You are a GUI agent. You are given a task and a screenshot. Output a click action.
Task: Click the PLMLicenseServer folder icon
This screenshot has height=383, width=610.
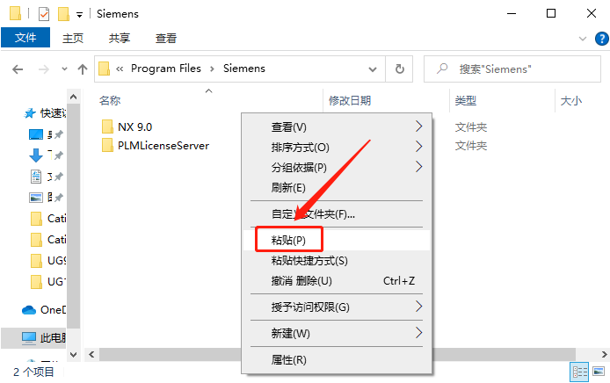point(107,146)
